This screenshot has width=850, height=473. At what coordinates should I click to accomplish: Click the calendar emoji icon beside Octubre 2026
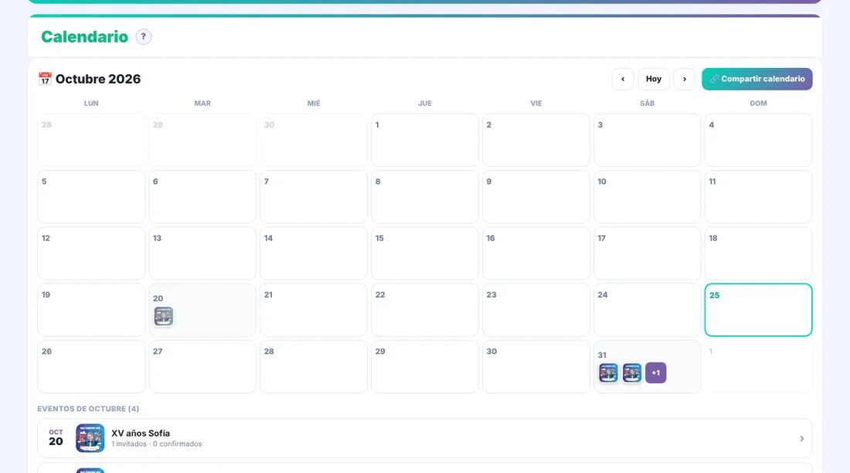45,79
